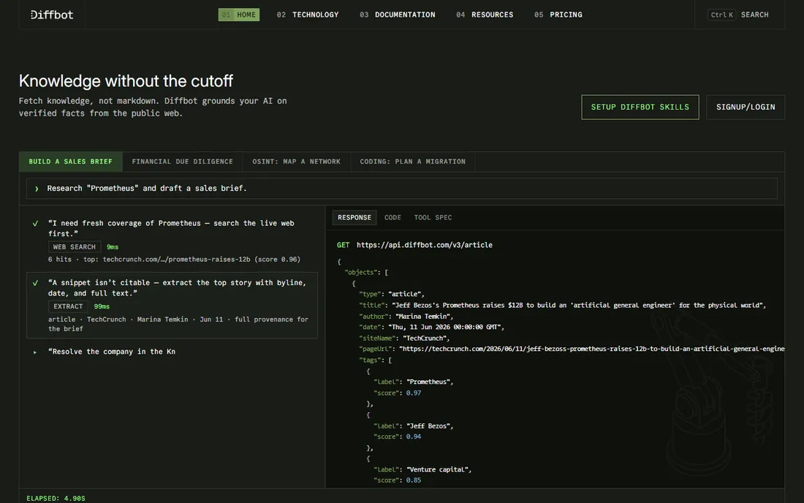Click the 0.97 score value

click(x=413, y=393)
